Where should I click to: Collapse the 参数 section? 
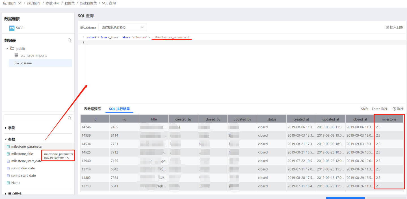click(6, 139)
